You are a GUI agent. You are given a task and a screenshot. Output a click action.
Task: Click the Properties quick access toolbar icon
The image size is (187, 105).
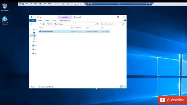35,17
